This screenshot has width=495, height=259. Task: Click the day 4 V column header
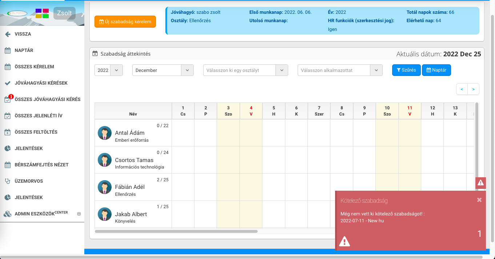[x=251, y=111]
